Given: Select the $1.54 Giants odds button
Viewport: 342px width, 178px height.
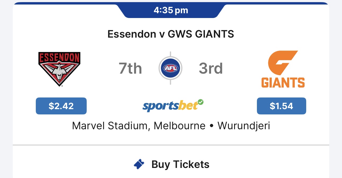Looking at the screenshot, I should tap(282, 106).
